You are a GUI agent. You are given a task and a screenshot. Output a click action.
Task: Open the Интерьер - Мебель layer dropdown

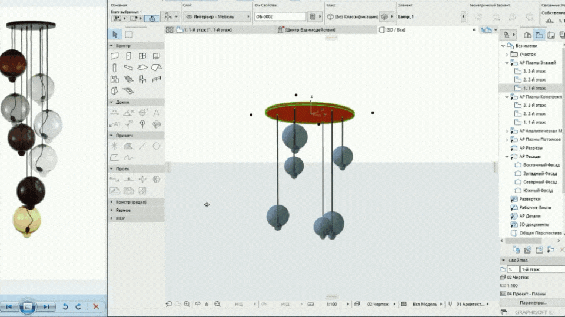pos(217,17)
